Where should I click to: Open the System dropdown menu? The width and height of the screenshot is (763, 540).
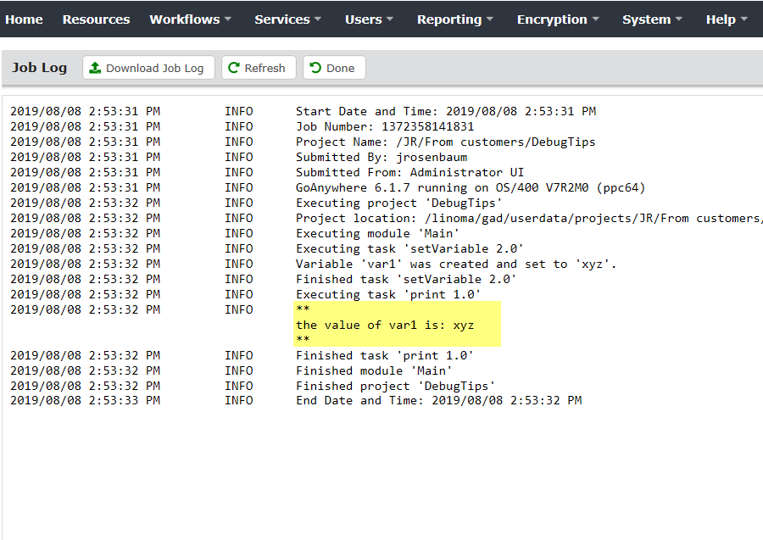pos(652,19)
